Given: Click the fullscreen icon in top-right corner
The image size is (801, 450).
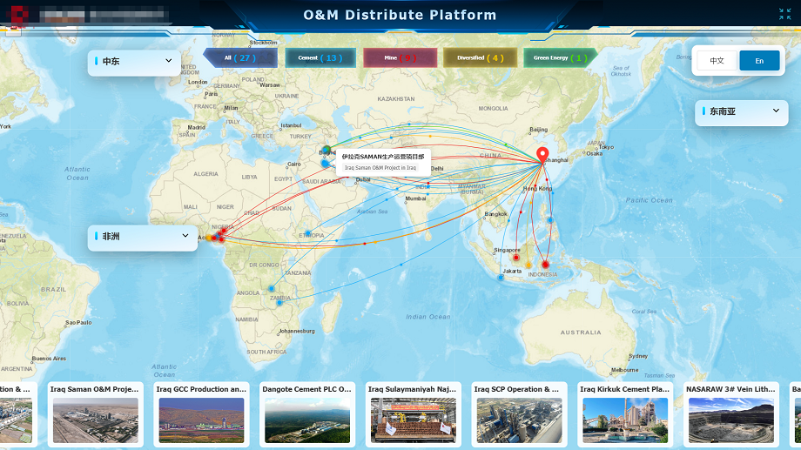Looking at the screenshot, I should click(x=785, y=14).
